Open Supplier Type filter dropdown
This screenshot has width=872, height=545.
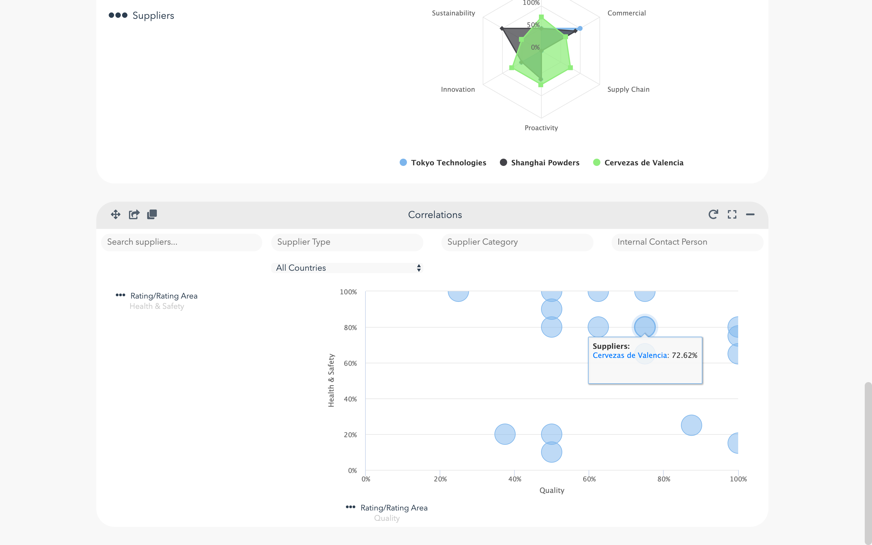tap(347, 242)
